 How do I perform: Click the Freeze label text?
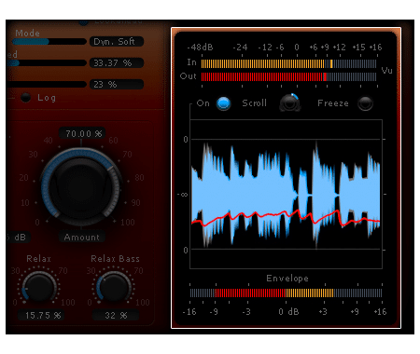pos(333,102)
